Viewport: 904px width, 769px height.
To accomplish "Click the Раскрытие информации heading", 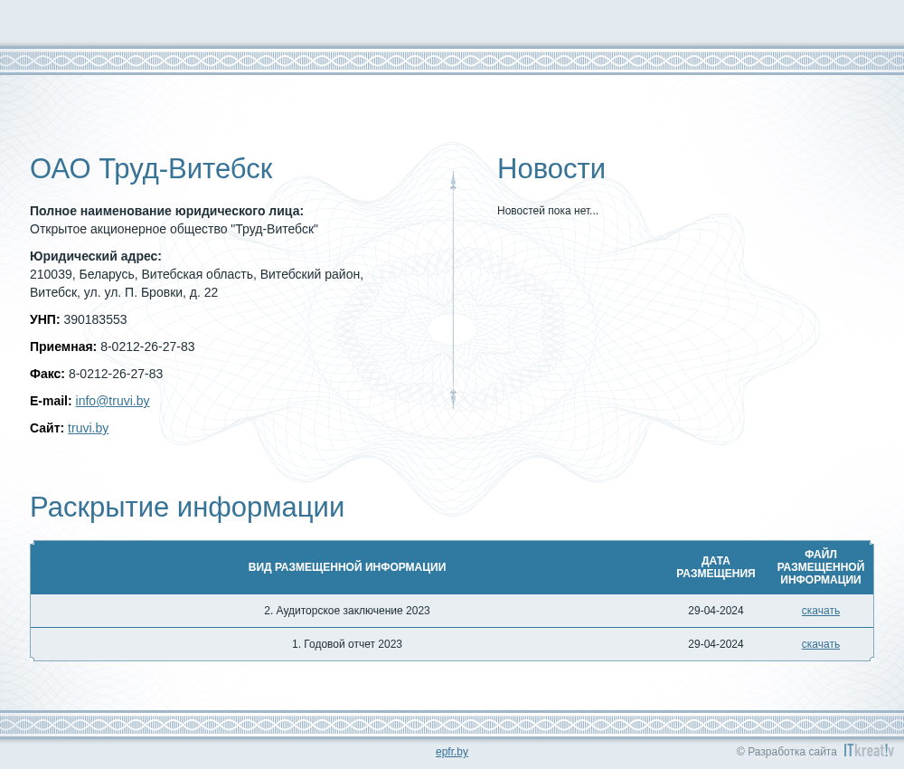I will [187, 508].
